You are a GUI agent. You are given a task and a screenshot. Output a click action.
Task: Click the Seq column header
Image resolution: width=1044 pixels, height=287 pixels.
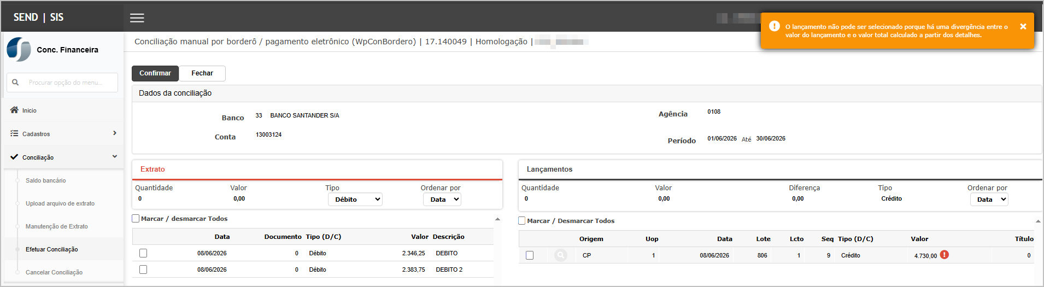[x=828, y=239]
